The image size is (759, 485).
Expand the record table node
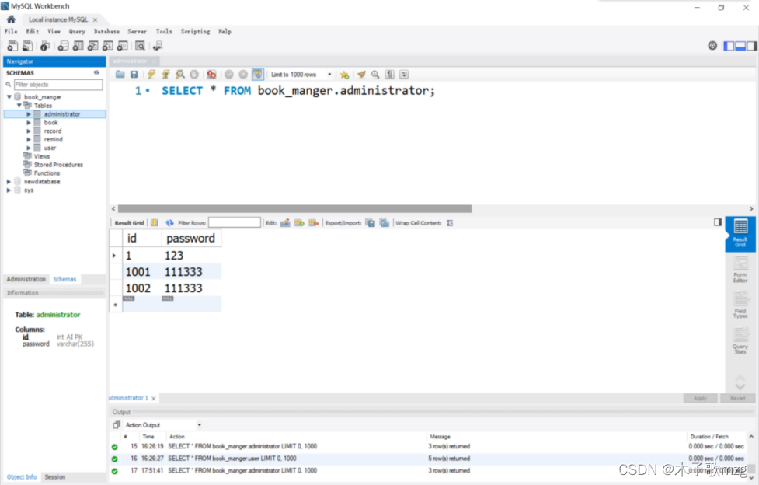click(x=29, y=131)
